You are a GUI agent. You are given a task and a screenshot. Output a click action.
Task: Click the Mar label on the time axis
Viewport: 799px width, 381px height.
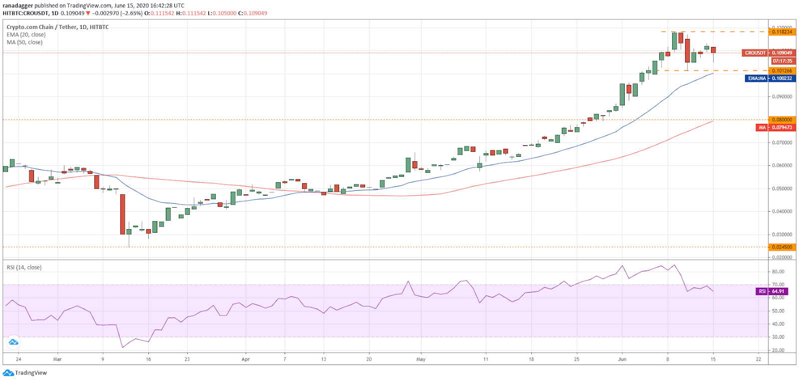tap(57, 359)
